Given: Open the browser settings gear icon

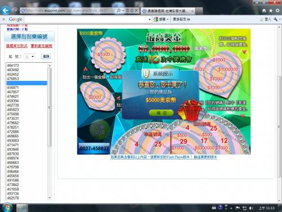Looking at the screenshot, I should (277, 11).
